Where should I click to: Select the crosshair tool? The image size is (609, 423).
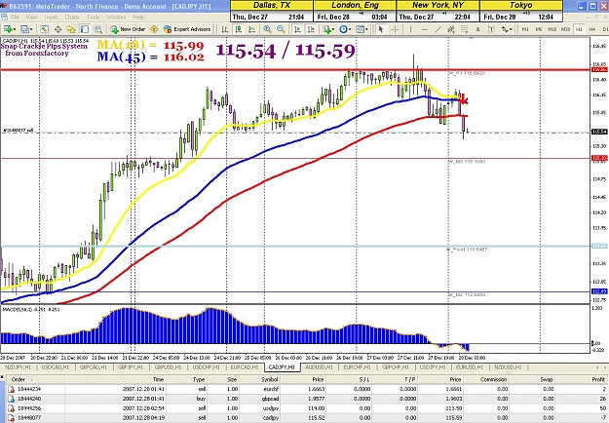(395, 29)
